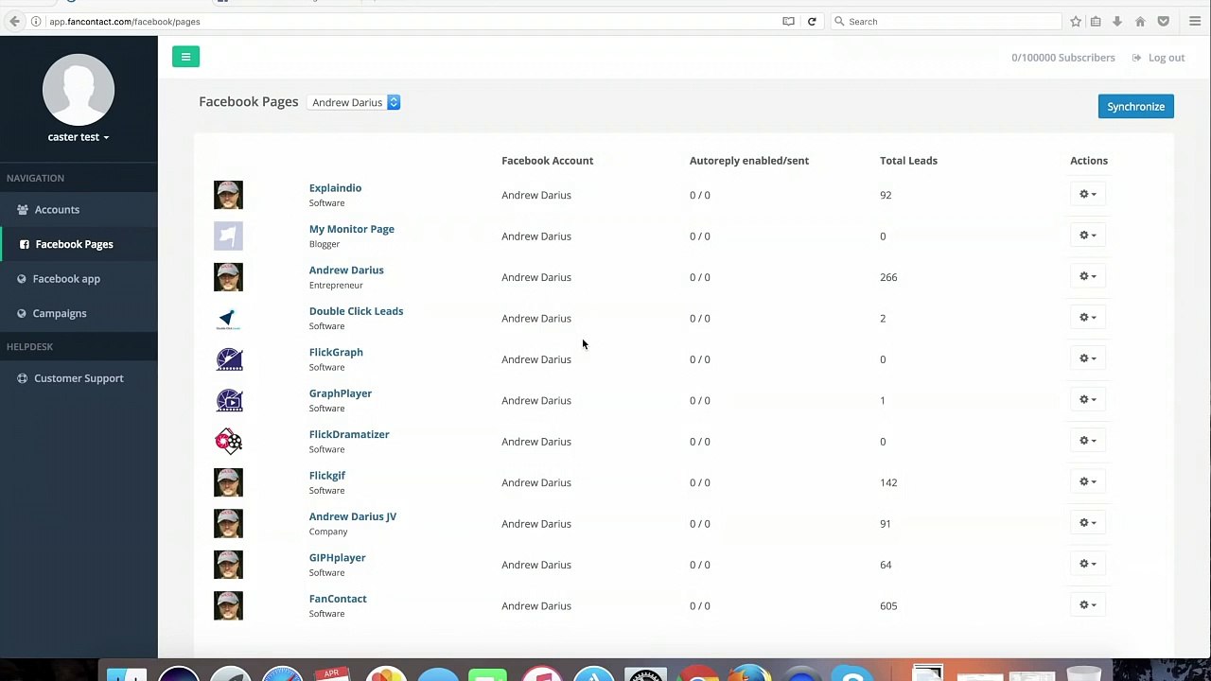Open the Andrew Darius account selector
The height and width of the screenshot is (681, 1211).
[x=355, y=102]
